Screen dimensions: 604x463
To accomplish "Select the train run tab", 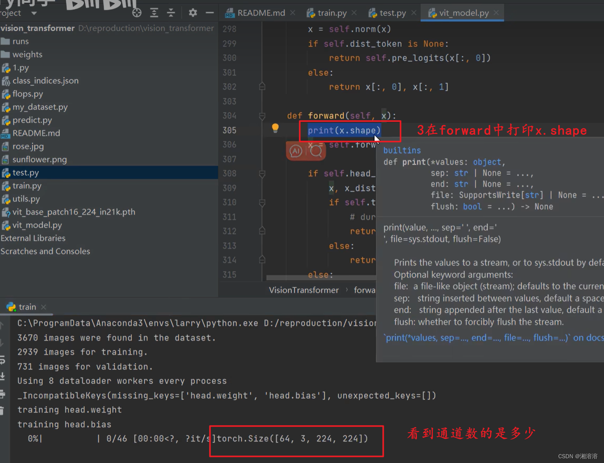I will [x=27, y=307].
